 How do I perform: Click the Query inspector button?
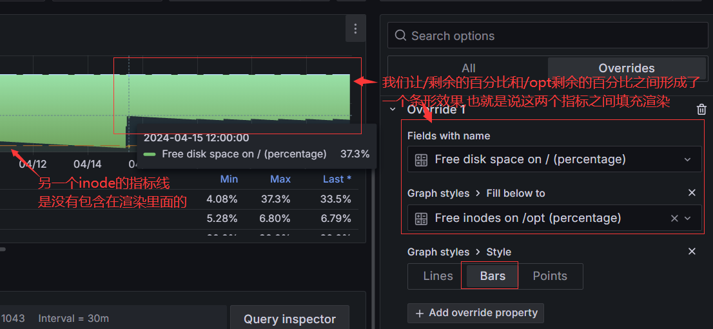pyautogui.click(x=289, y=319)
